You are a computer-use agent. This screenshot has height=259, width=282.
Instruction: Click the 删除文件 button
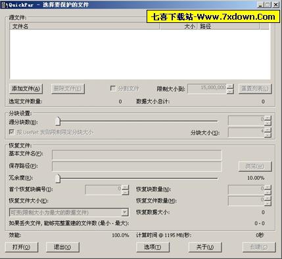tap(68, 89)
